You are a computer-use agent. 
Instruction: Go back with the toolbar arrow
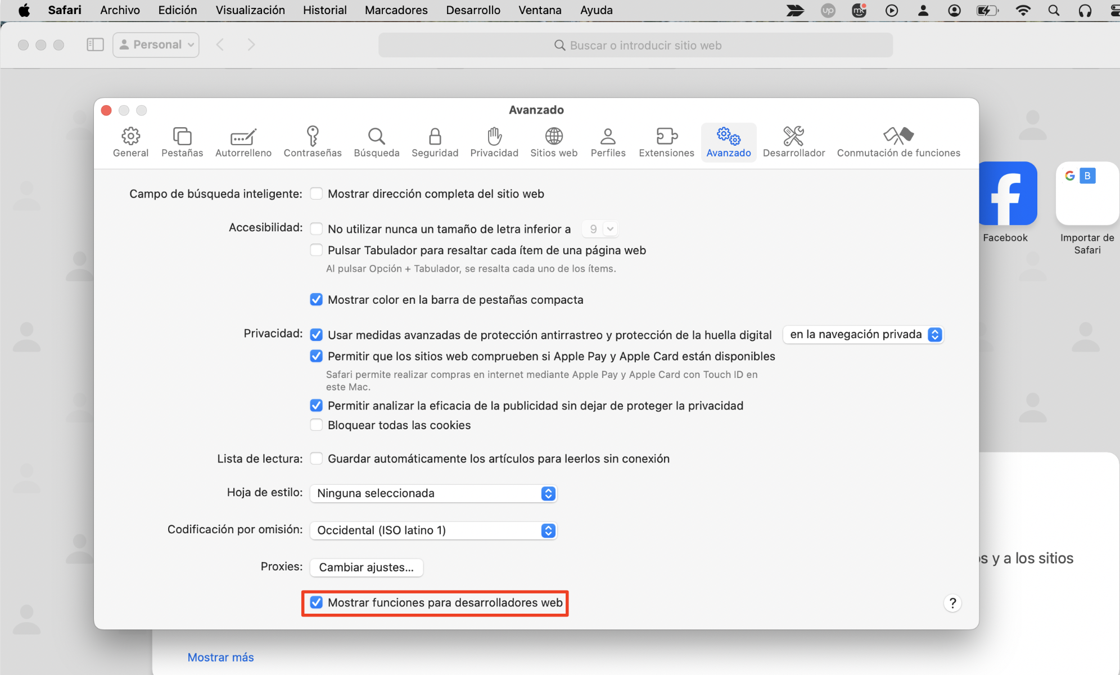pyautogui.click(x=220, y=44)
